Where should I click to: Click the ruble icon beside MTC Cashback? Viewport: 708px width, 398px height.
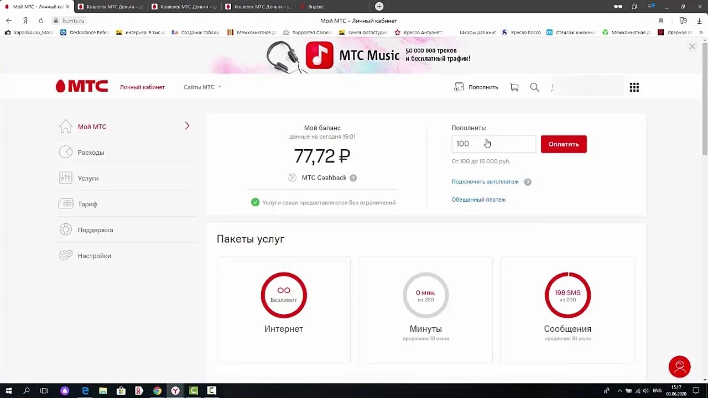click(x=293, y=177)
